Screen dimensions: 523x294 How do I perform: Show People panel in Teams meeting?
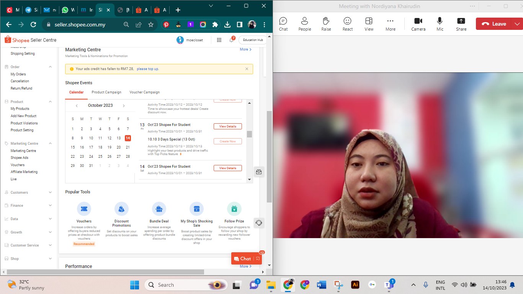(305, 24)
